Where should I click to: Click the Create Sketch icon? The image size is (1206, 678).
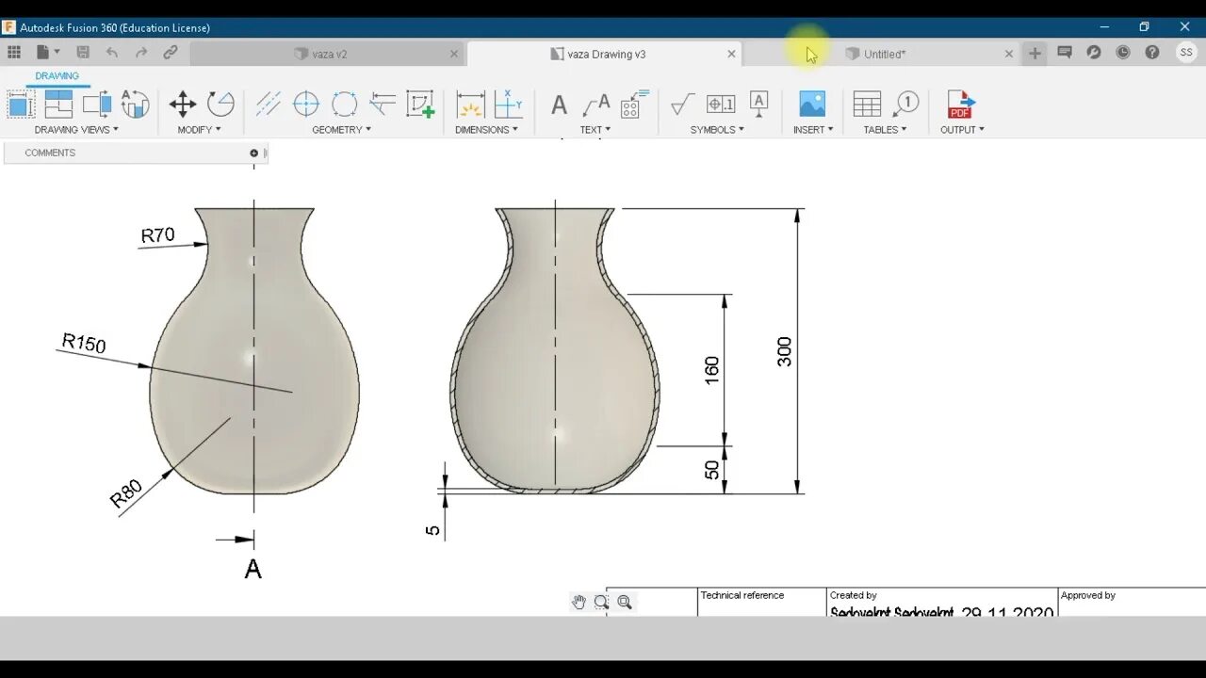pos(420,104)
